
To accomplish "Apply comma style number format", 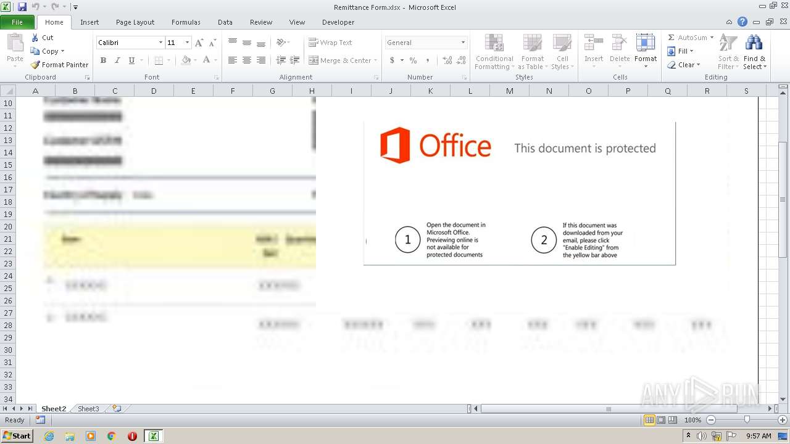I will [429, 60].
